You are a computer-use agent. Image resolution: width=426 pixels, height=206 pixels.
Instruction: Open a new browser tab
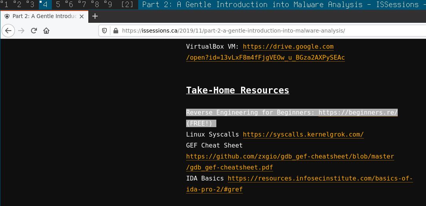click(x=95, y=16)
